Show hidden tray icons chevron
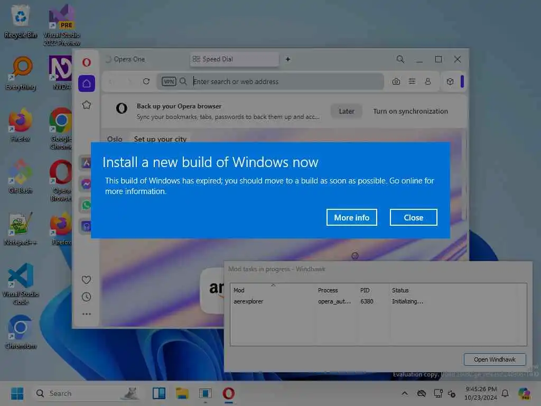The height and width of the screenshot is (406, 541). 405,393
